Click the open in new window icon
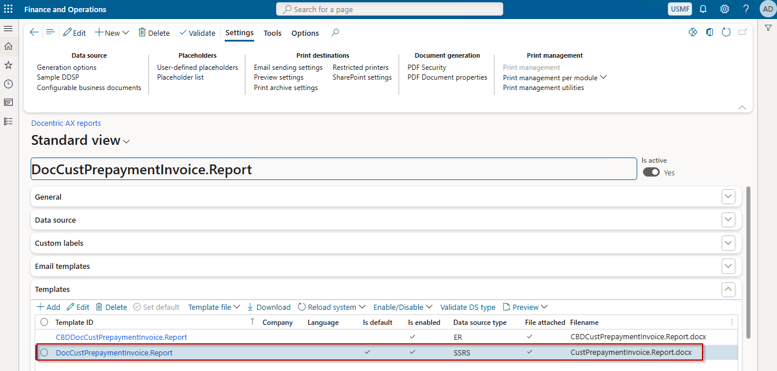This screenshot has height=371, width=777. click(742, 32)
